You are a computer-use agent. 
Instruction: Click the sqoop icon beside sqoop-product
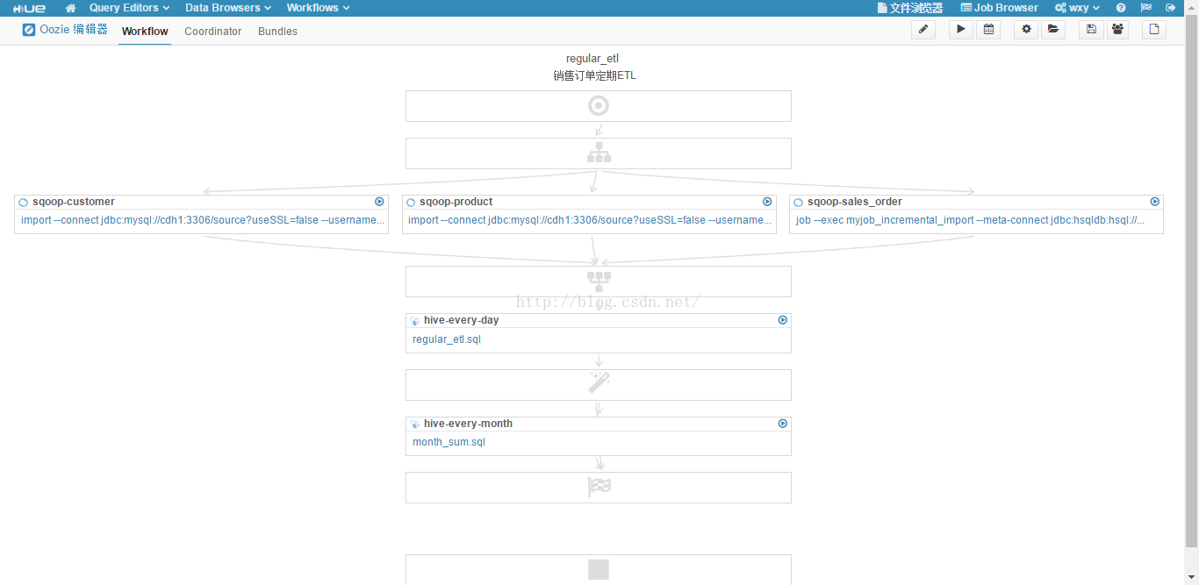[x=412, y=203]
